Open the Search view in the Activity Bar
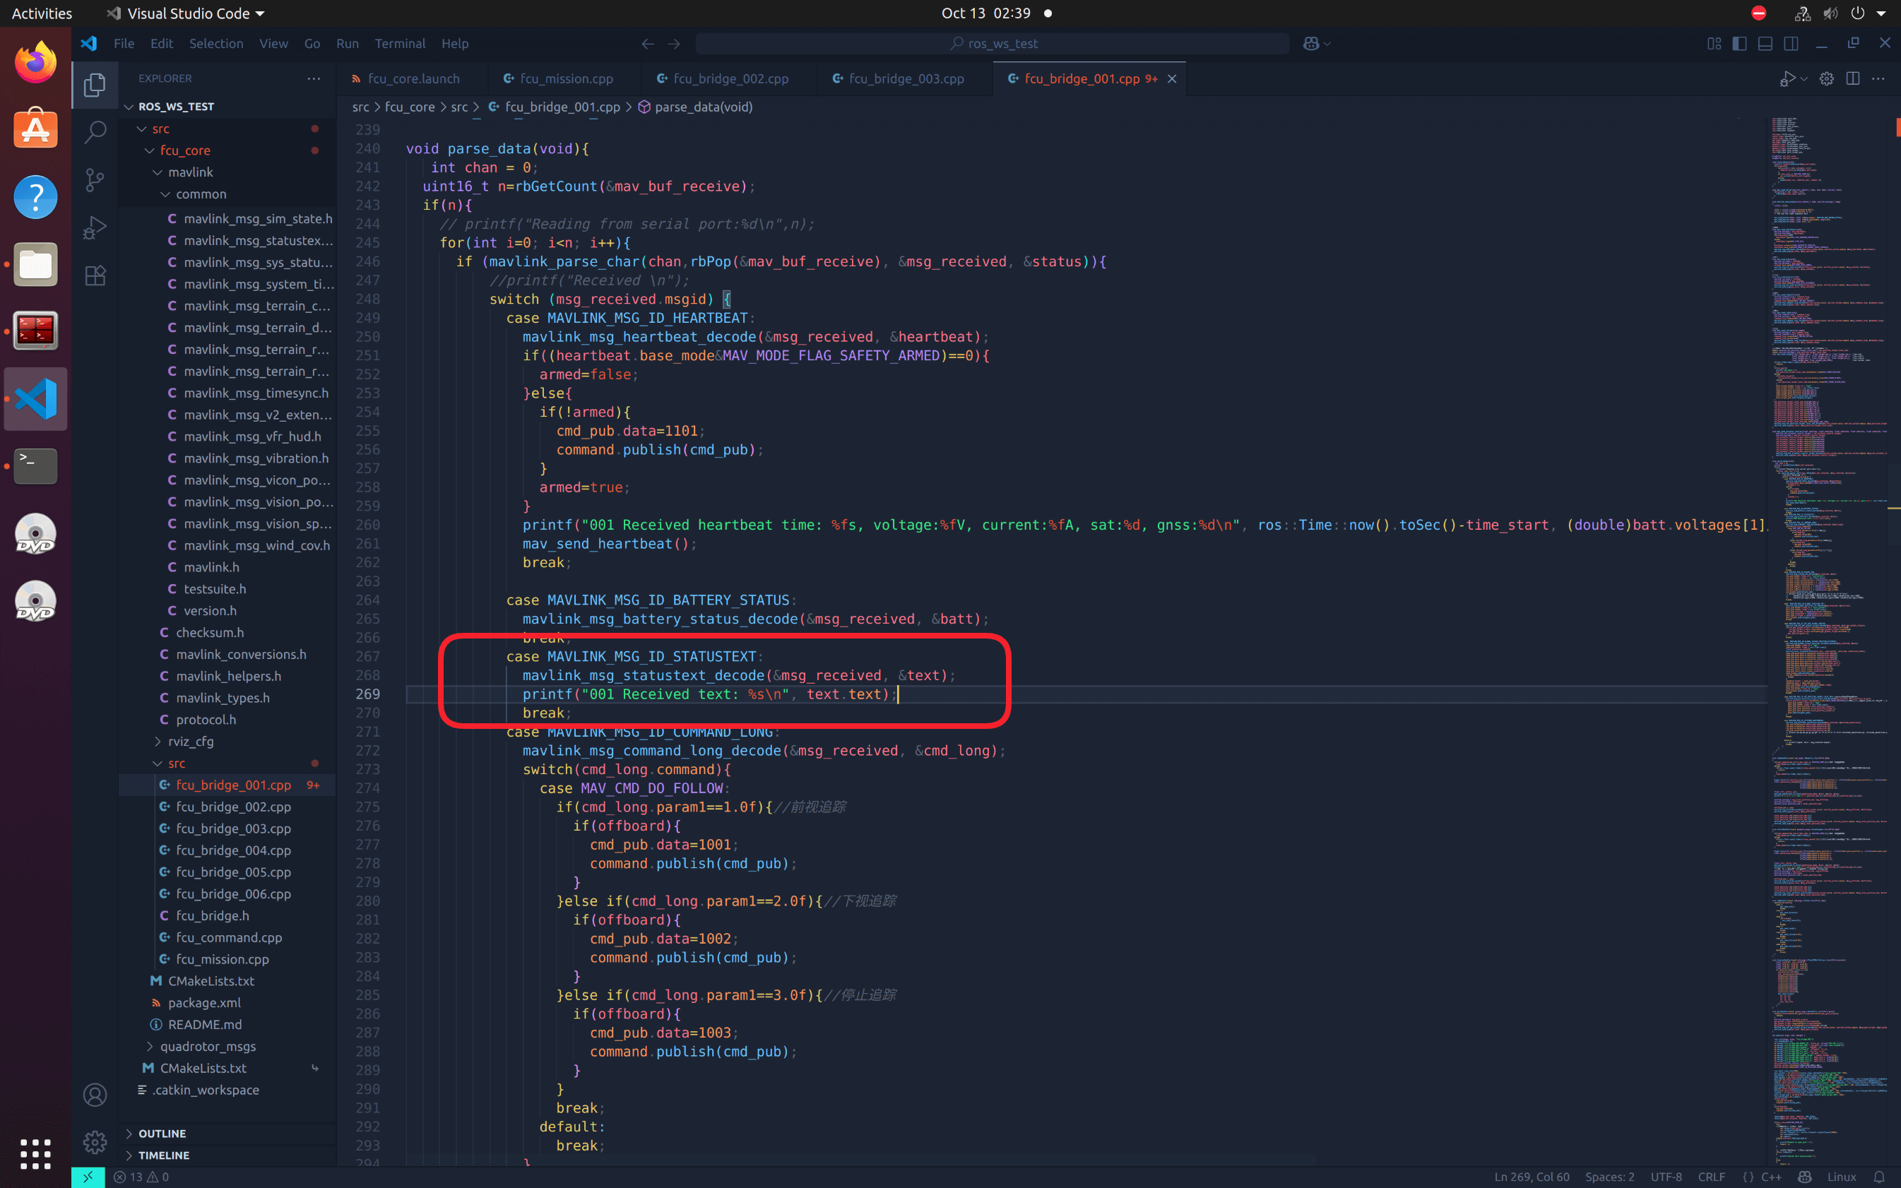 click(94, 133)
